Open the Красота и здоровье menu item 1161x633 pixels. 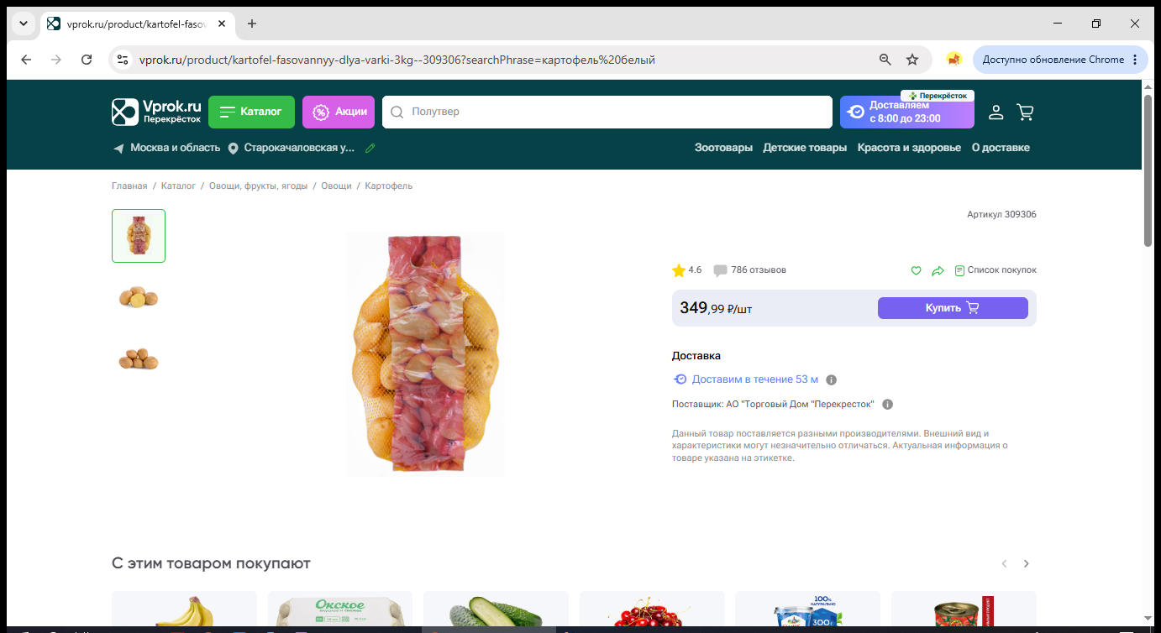click(x=909, y=148)
